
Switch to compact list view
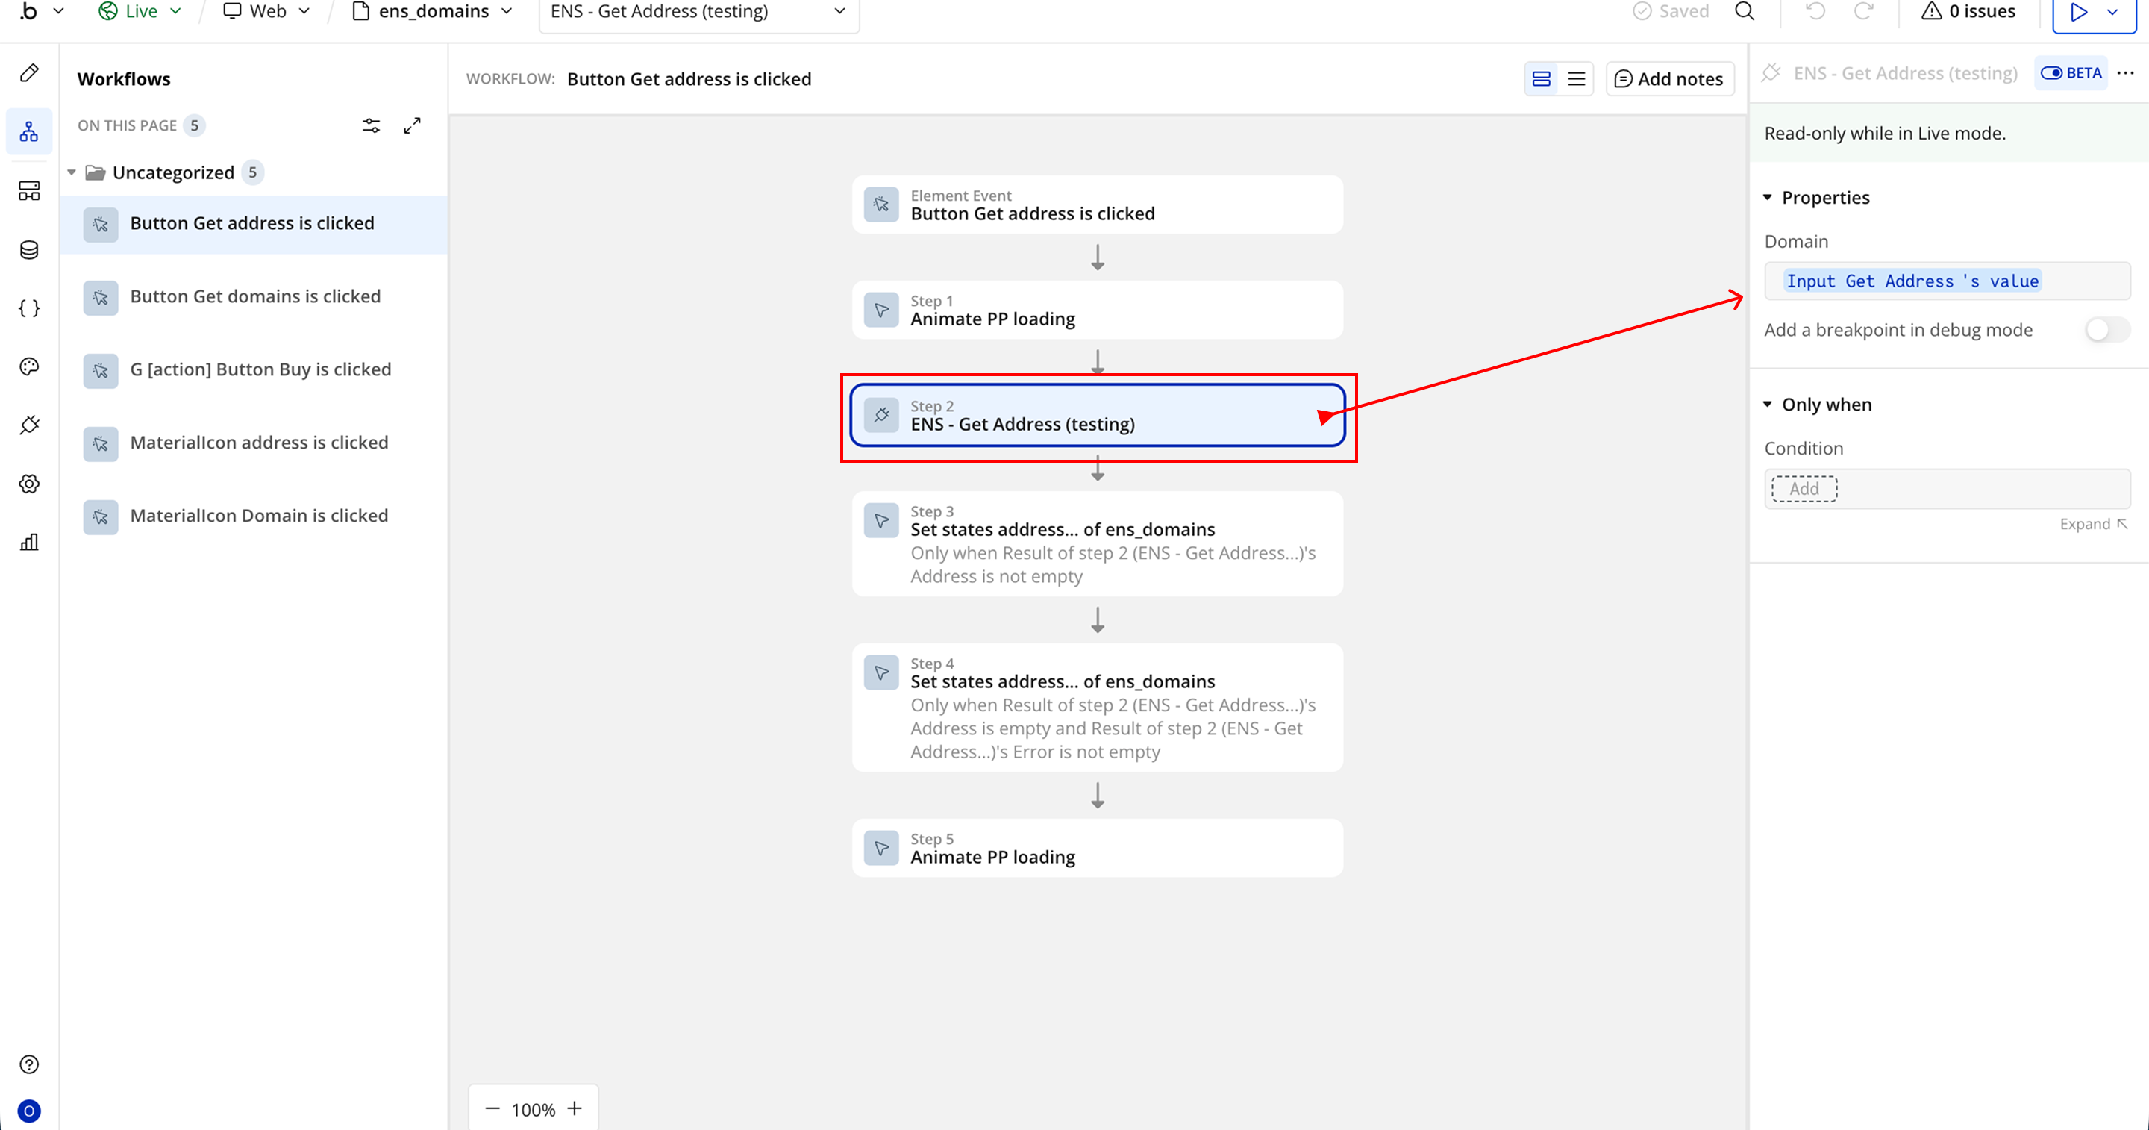(x=1576, y=78)
